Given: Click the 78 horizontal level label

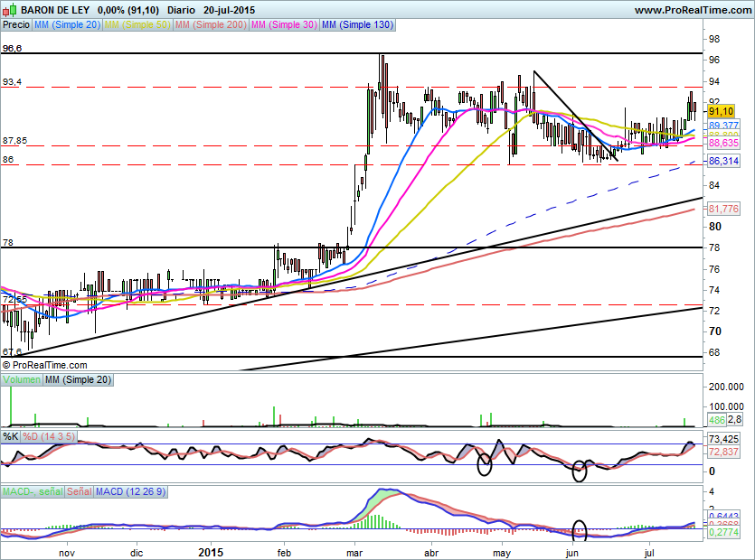Looking at the screenshot, I should pos(8,242).
